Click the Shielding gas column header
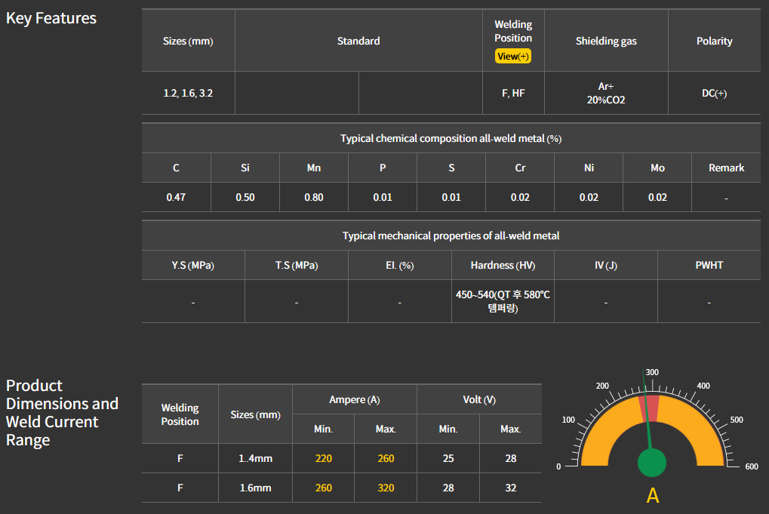The width and height of the screenshot is (769, 514). tap(606, 42)
